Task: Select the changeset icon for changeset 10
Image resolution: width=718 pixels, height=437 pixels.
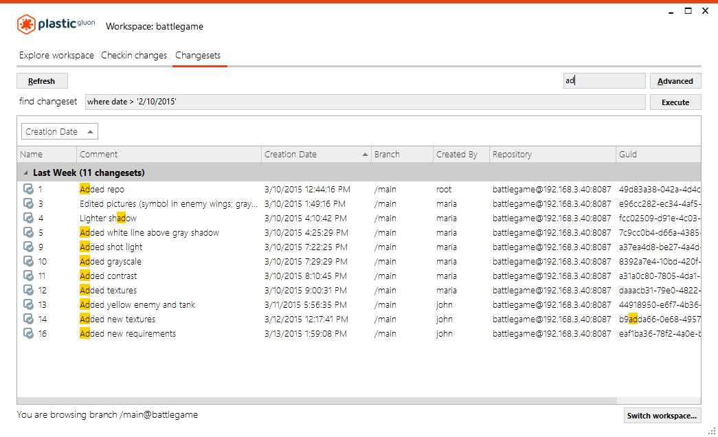Action: tap(28, 261)
